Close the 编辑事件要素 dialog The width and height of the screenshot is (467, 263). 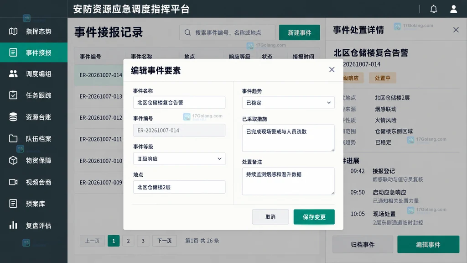[332, 69]
